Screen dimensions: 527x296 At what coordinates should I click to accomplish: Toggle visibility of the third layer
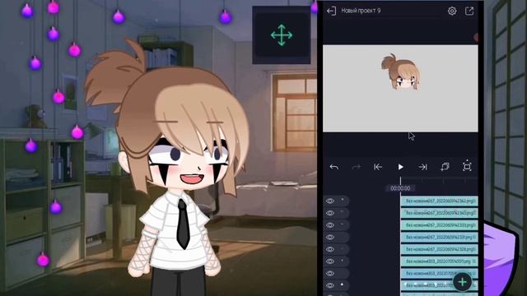click(330, 225)
